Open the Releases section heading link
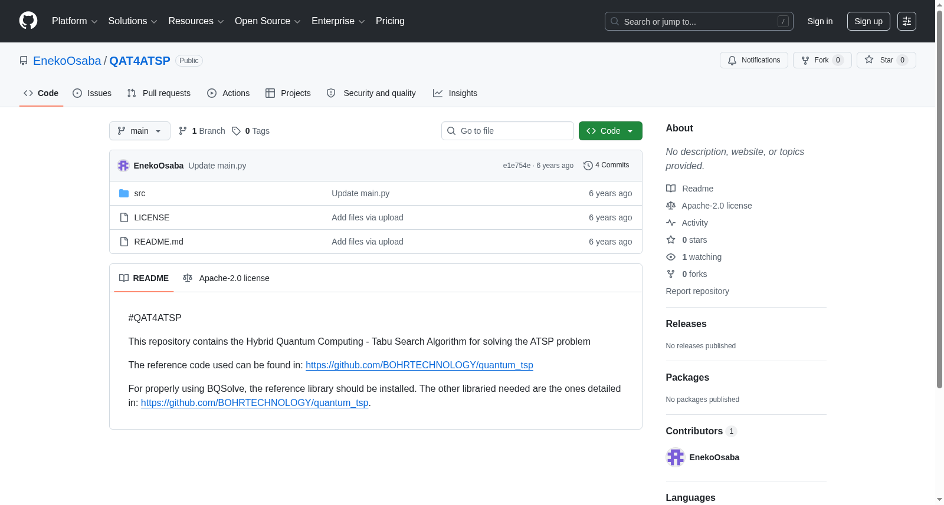The image size is (944, 505). (x=686, y=324)
